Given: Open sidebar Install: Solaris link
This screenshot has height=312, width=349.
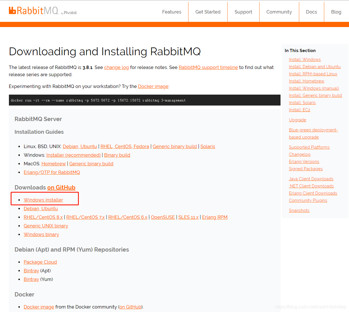Looking at the screenshot, I should coord(302,103).
